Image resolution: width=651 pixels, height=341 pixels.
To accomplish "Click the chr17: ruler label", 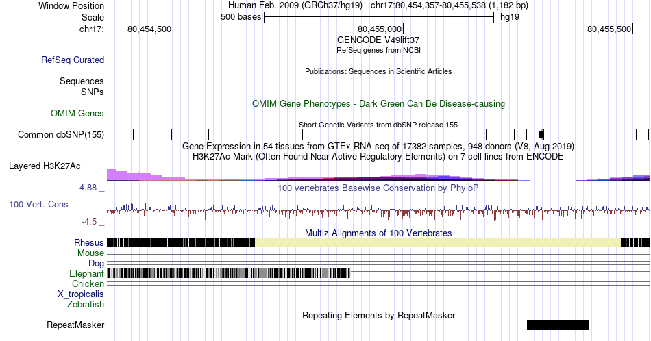I will (92, 29).
